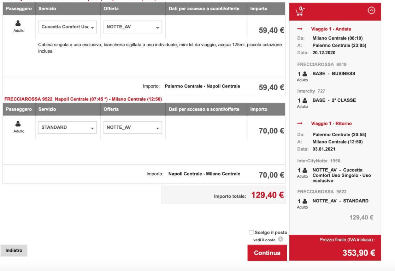Click the 70,00 € price in the STANDARD passenger row
Screen dimensions: 395x271
coord(271,131)
